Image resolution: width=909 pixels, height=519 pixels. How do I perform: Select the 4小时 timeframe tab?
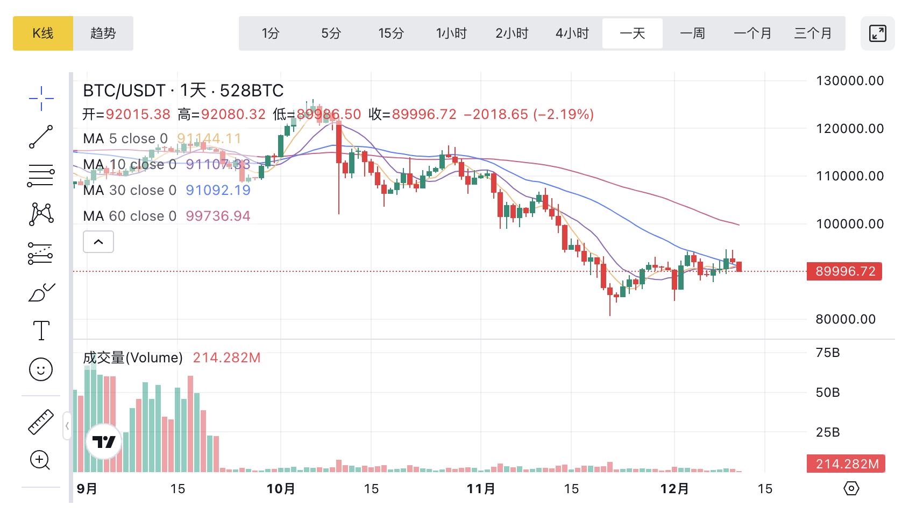572,33
